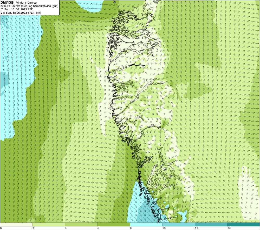Click the 'VT: Sun. 18.06.2023 17Z' line
Screen dimensions: 260x230
(17, 13)
